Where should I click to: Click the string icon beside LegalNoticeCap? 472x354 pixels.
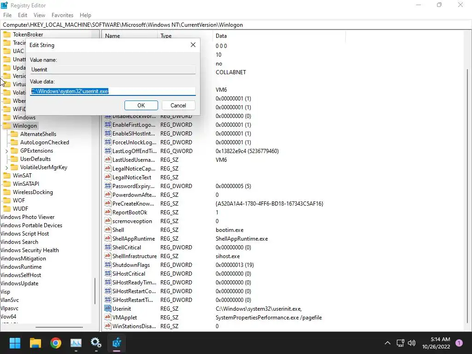107,168
